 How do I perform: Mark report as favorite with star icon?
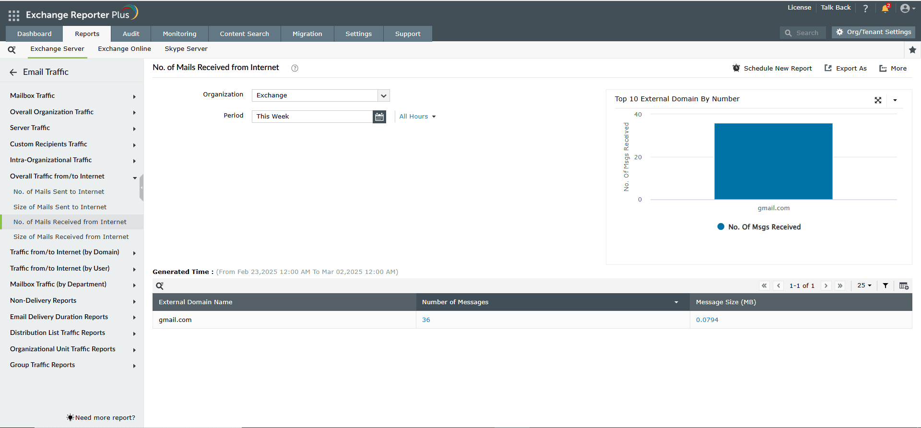(x=912, y=50)
